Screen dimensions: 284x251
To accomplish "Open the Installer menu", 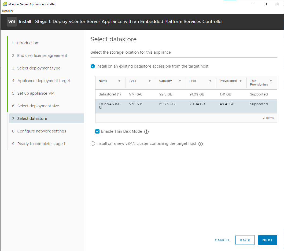I will [x=8, y=11].
